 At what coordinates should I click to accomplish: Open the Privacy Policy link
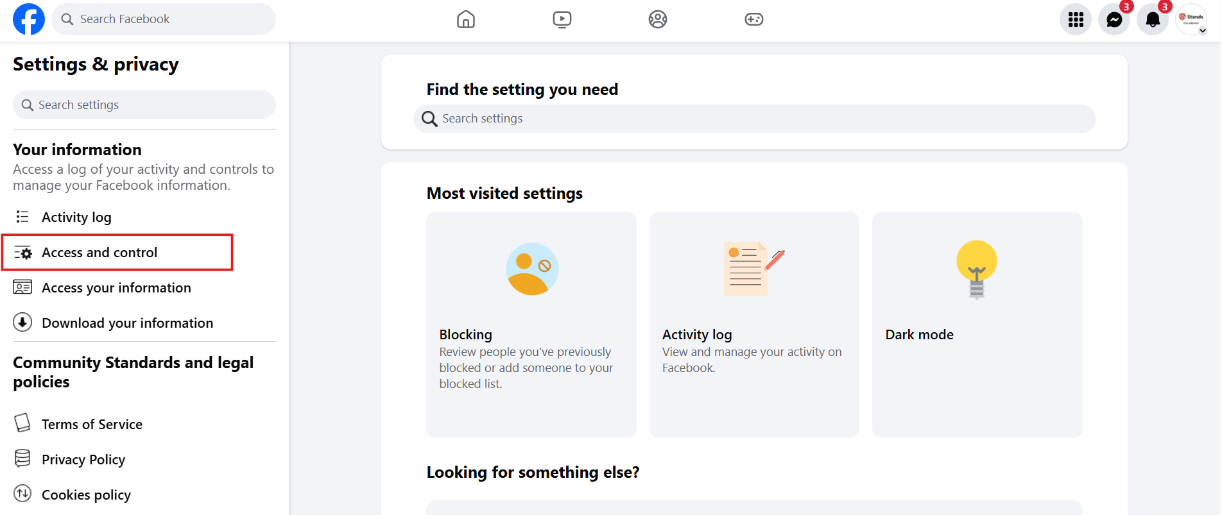click(83, 460)
